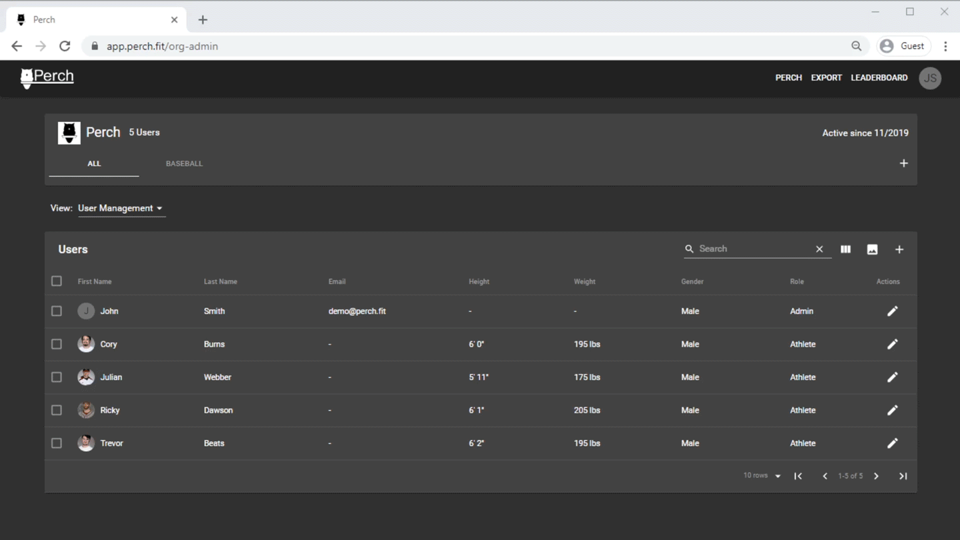Clear the Users search field
This screenshot has height=540, width=960.
pos(819,249)
